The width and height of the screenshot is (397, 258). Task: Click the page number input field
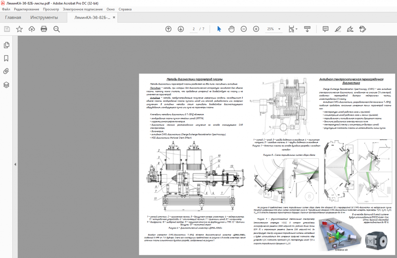194,29
